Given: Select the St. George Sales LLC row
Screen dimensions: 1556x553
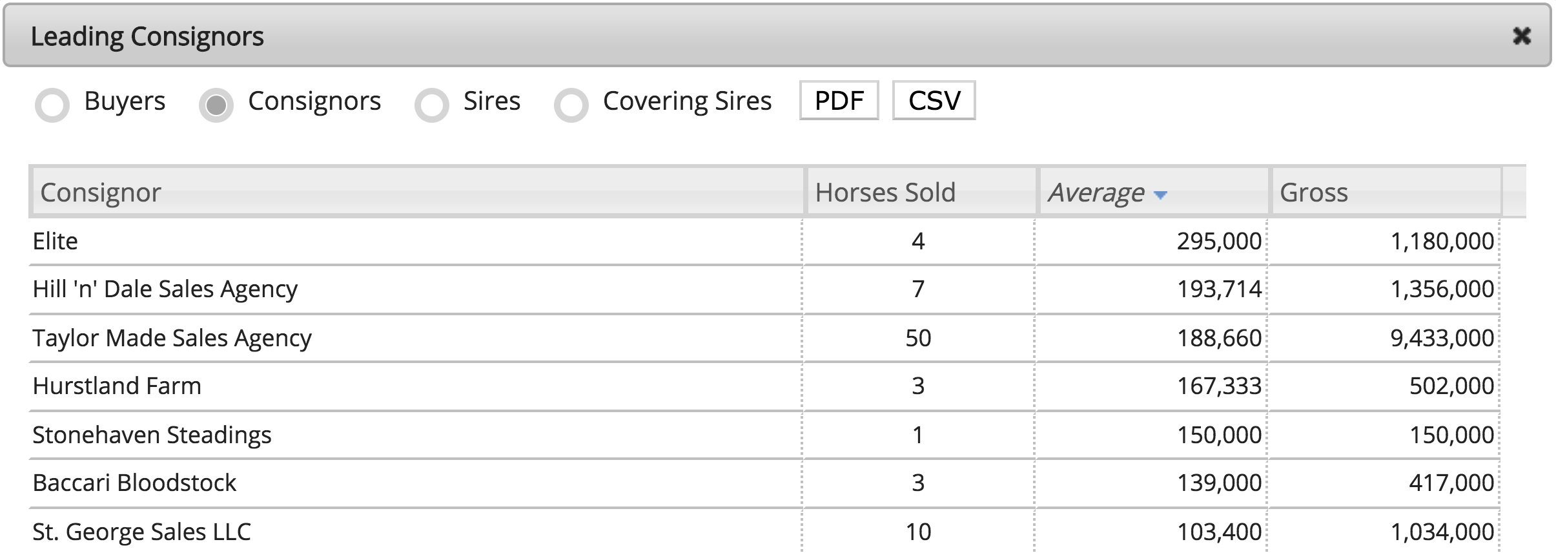Looking at the screenshot, I should 764,531.
